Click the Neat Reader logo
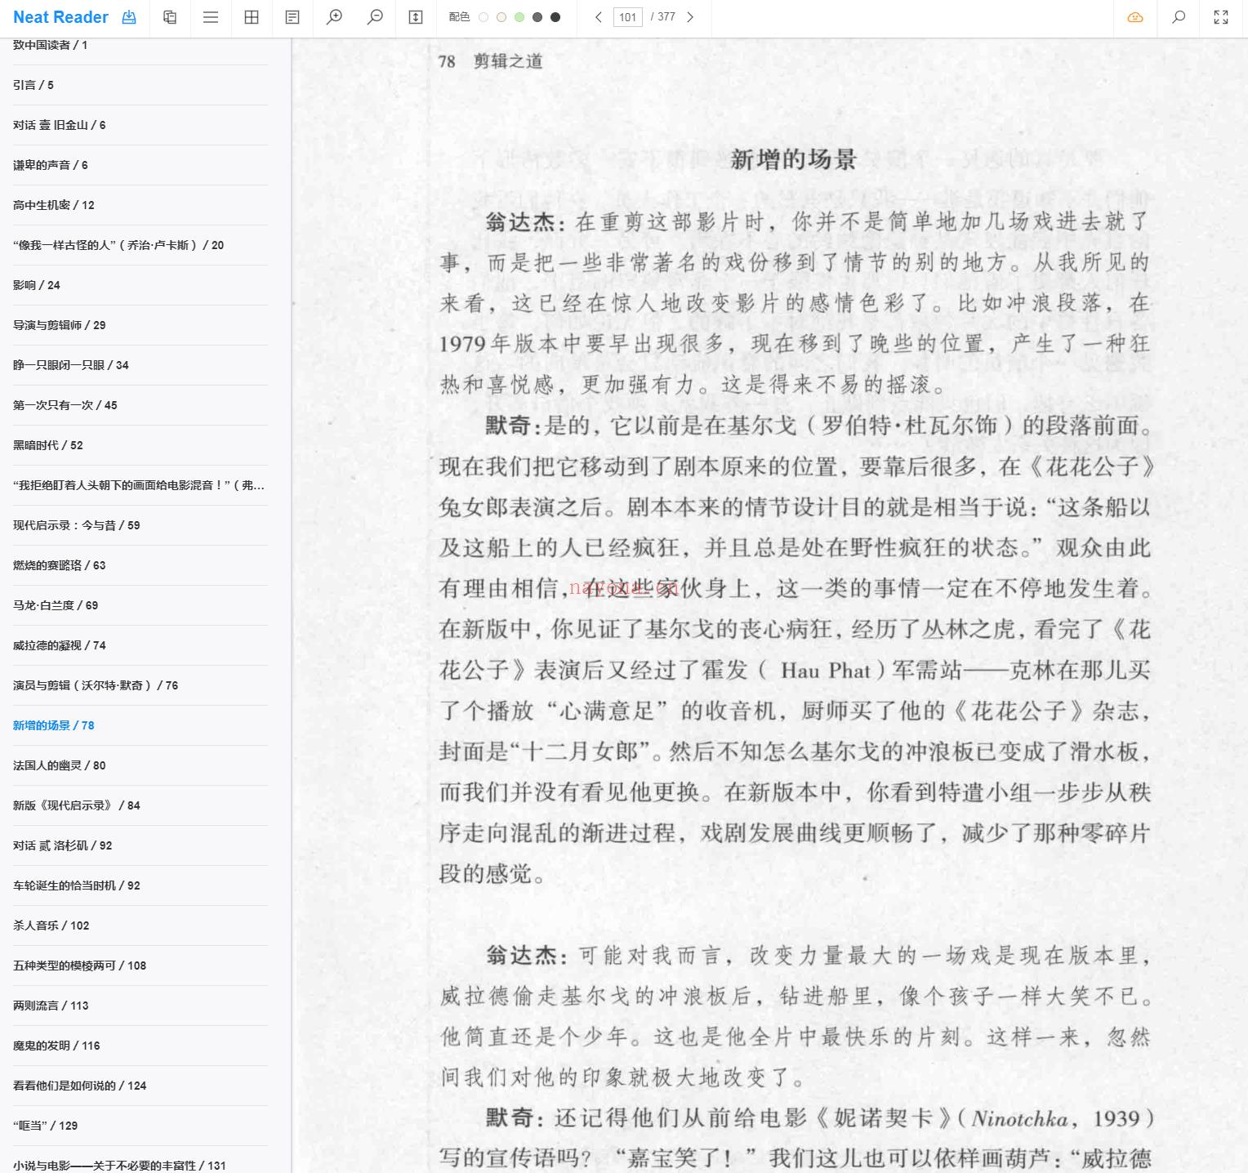This screenshot has height=1173, width=1248. (60, 17)
